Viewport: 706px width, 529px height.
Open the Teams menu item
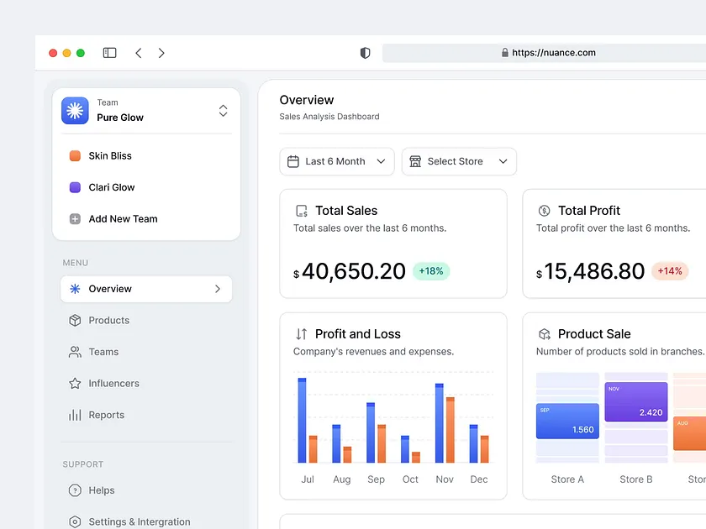click(x=146, y=352)
